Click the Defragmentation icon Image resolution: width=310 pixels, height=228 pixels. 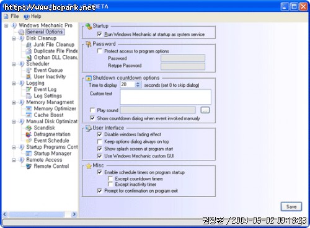coord(29,134)
